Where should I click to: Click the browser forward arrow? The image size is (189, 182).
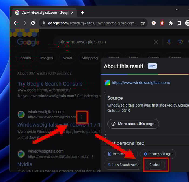[x=24, y=23]
